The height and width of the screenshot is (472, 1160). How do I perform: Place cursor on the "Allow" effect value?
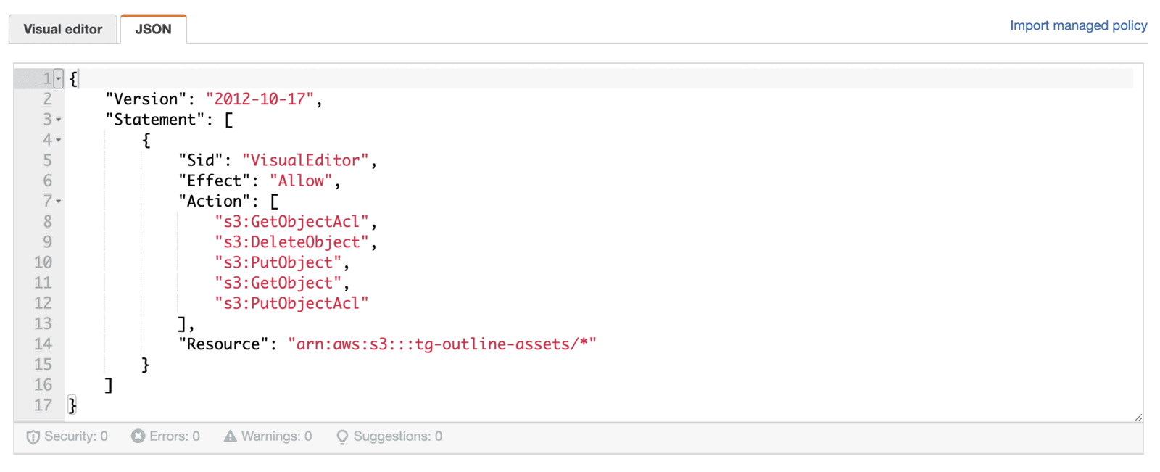[x=301, y=181]
